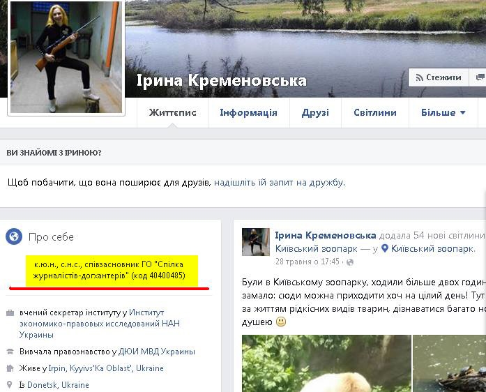Open the ДУИ МВД Украины link
486x392 pixels.
(156, 352)
